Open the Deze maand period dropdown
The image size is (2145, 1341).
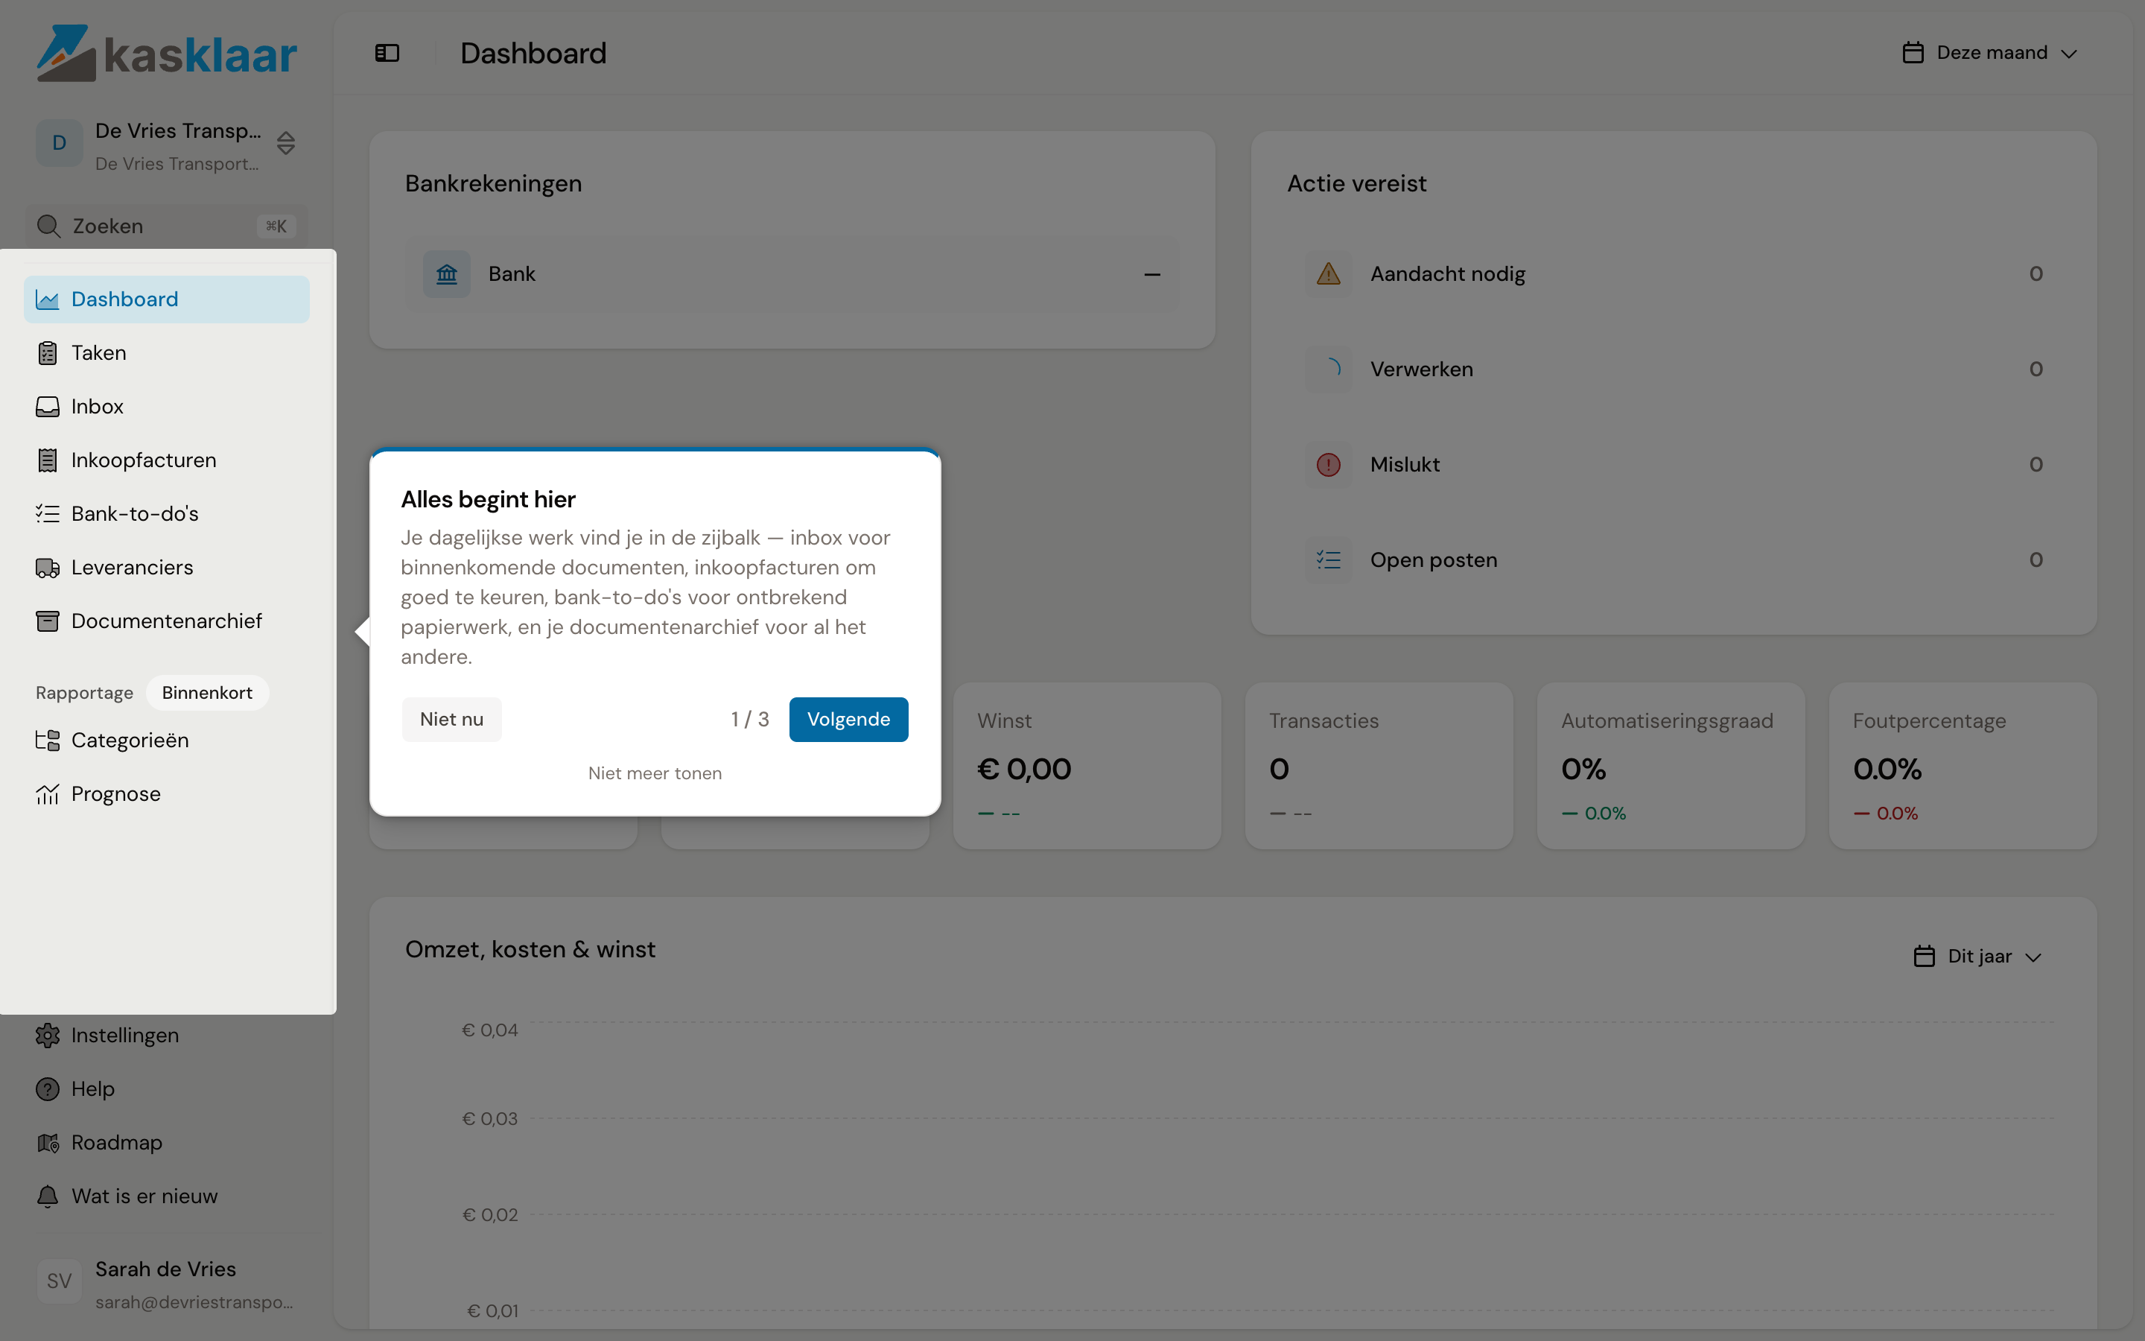1990,53
